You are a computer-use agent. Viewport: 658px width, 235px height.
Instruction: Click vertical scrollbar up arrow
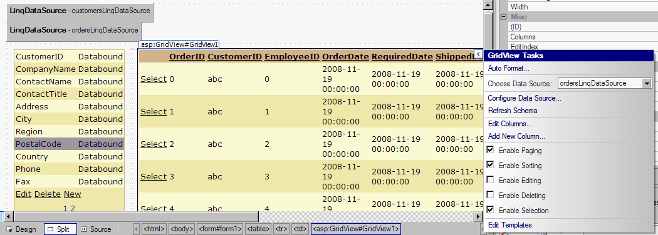tap(488, 5)
